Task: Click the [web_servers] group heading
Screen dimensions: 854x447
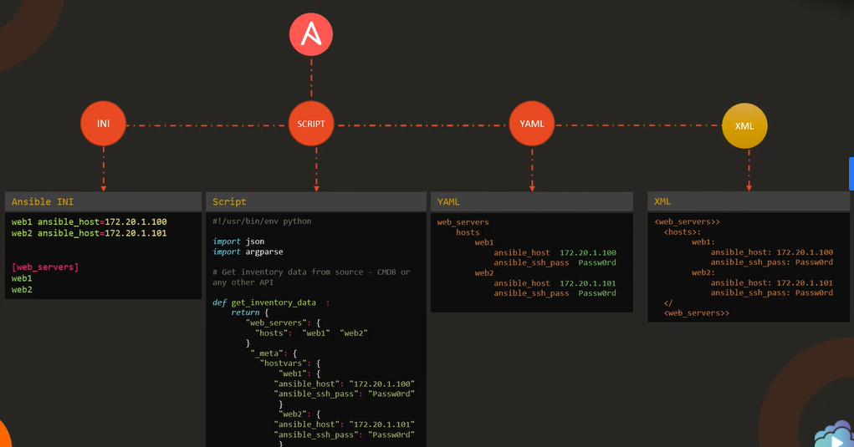Action: pos(45,267)
